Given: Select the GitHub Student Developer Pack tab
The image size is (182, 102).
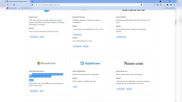Looking at the screenshot, I should click(x=18, y=1).
